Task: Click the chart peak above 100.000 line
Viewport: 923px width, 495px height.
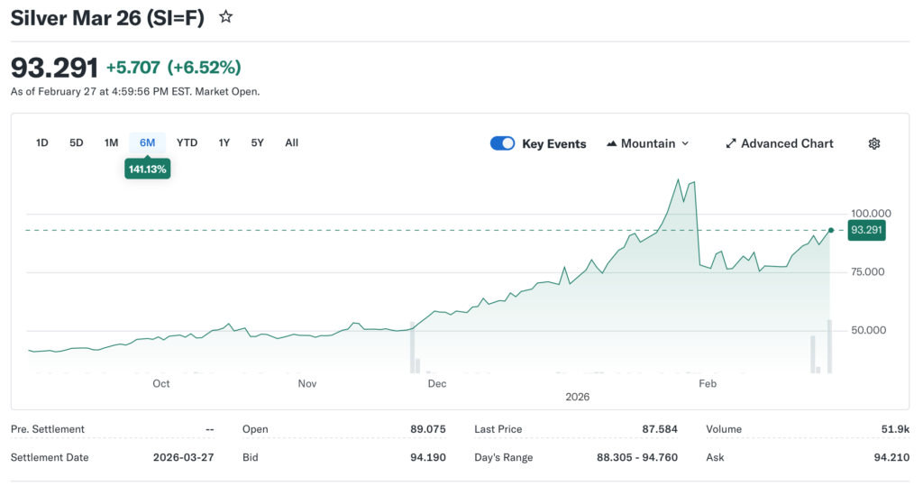Action: [678, 180]
